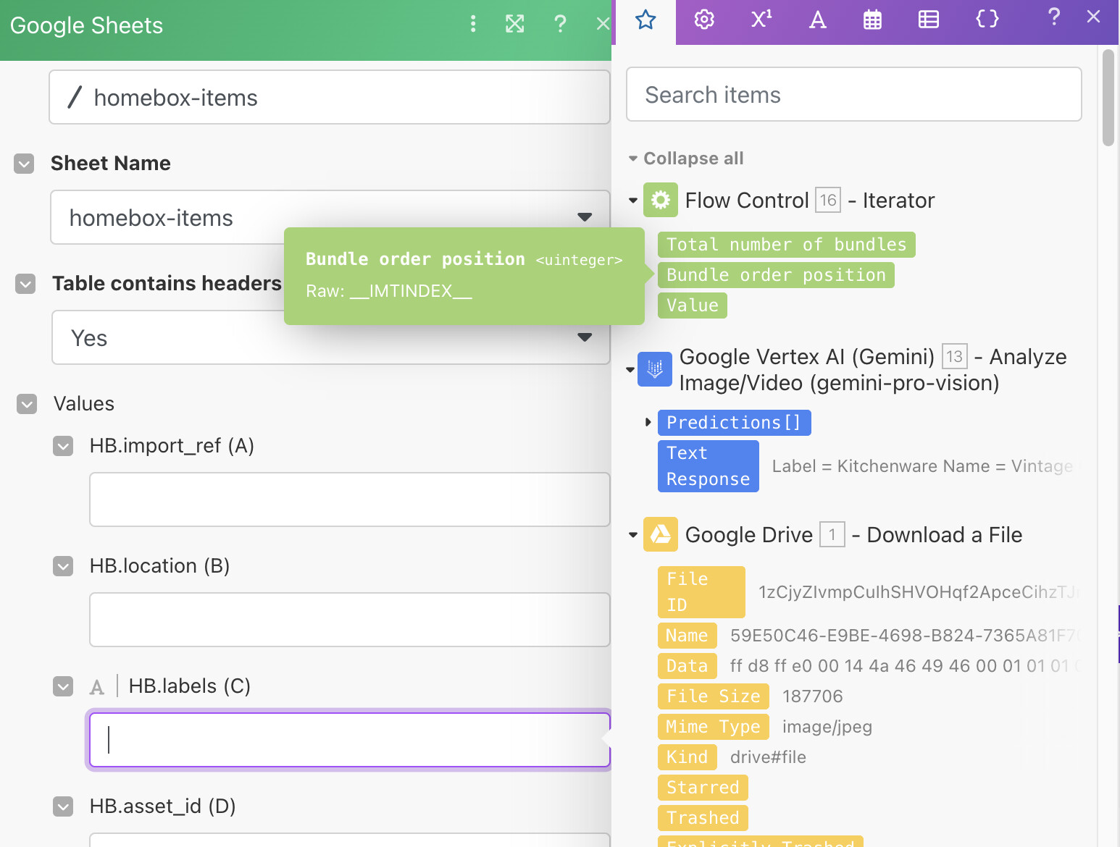Insert the File Size pill
This screenshot has height=847, width=1120.
tap(713, 696)
